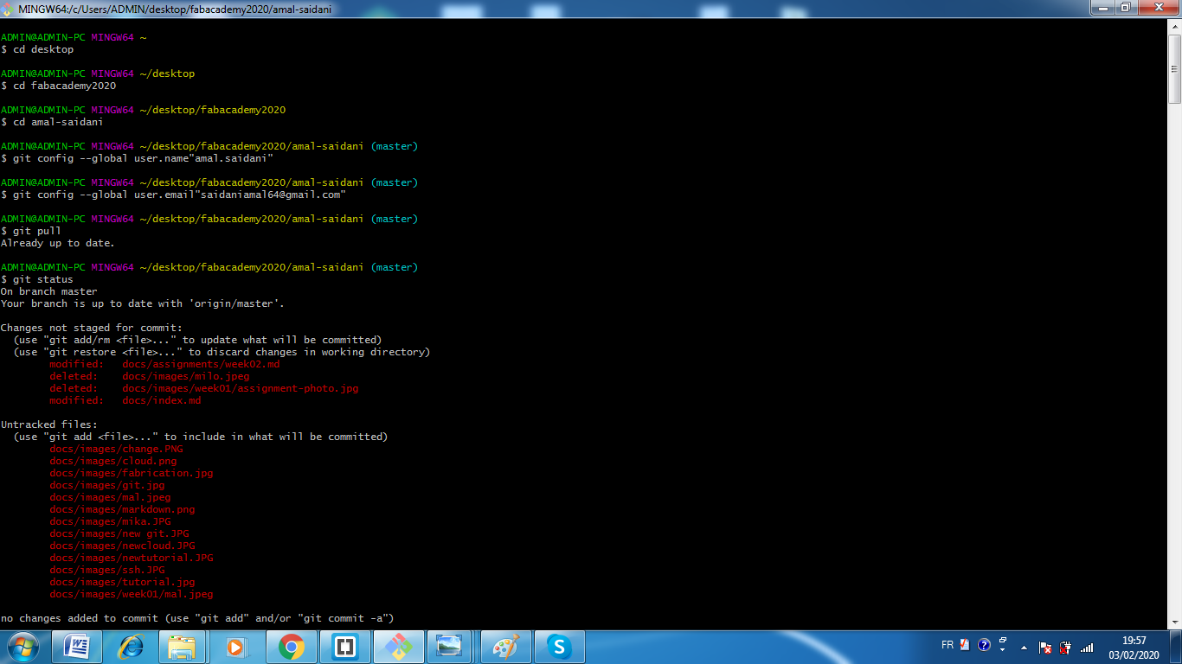Click the modified docs/index.md entry
Image resolution: width=1182 pixels, height=664 pixels.
click(125, 400)
